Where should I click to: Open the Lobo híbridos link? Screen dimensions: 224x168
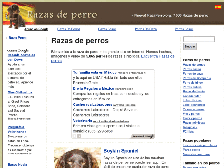point(192,100)
